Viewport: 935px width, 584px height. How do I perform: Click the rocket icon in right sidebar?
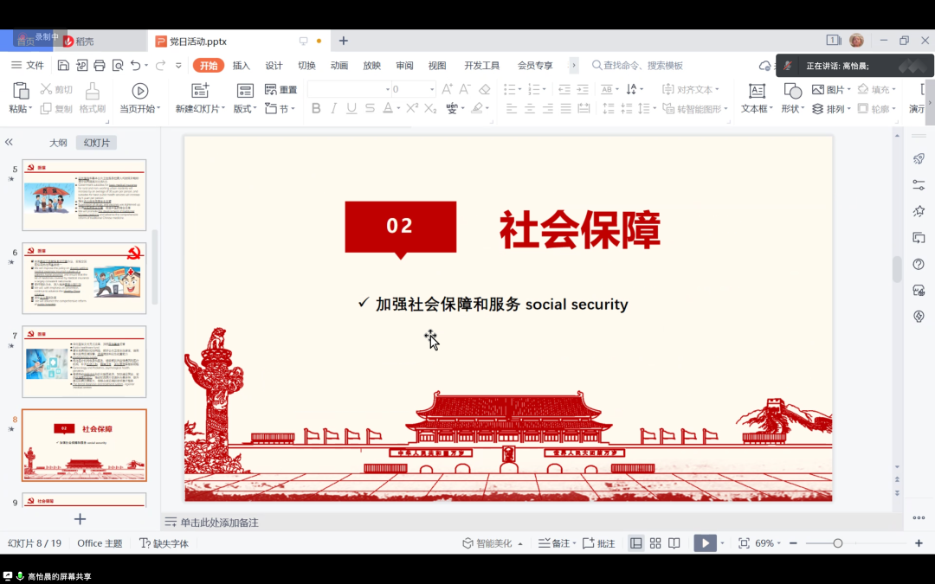click(x=919, y=158)
